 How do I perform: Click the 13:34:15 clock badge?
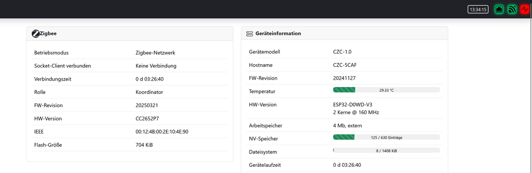478,9
